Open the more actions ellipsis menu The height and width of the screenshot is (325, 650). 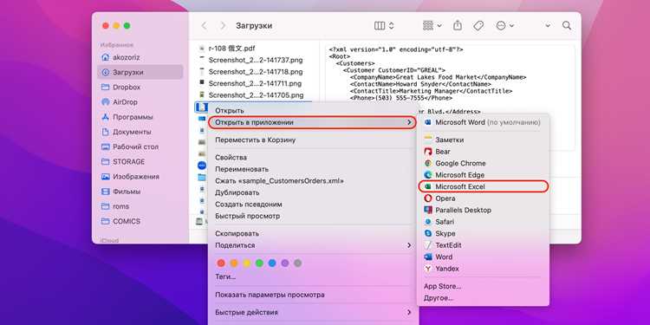504,26
